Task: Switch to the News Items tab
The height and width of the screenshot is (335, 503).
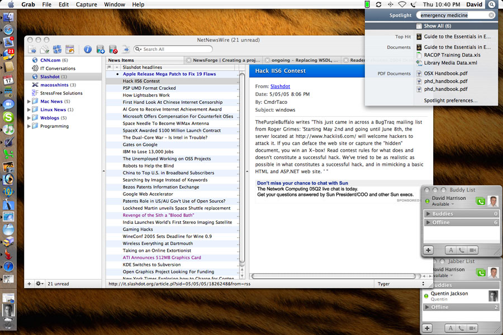Action: (x=145, y=60)
